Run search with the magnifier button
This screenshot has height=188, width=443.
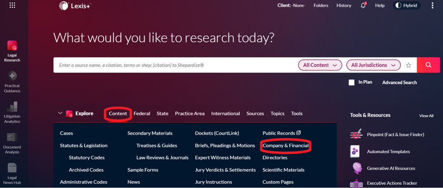click(428, 65)
